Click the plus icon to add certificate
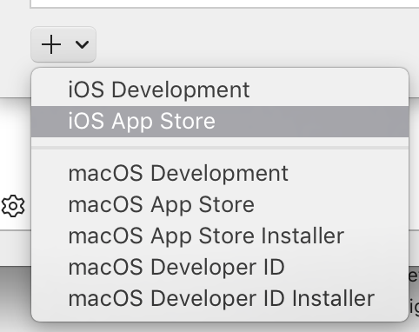The image size is (419, 332). click(x=51, y=44)
